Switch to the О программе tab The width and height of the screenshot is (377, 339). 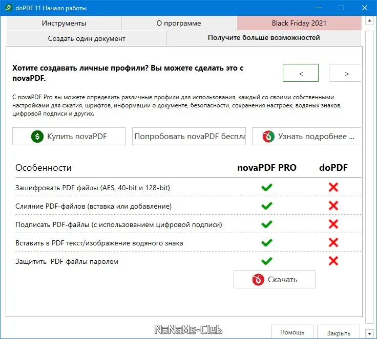tap(179, 24)
